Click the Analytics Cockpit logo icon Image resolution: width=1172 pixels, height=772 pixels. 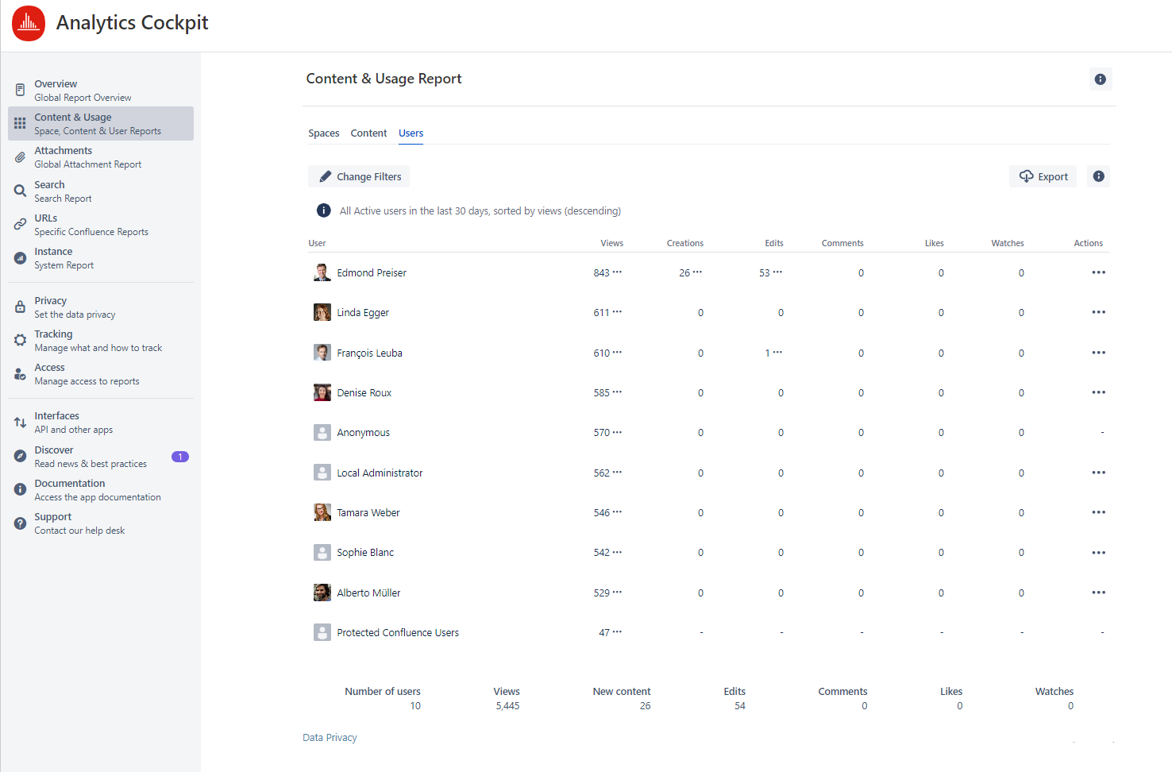29,23
